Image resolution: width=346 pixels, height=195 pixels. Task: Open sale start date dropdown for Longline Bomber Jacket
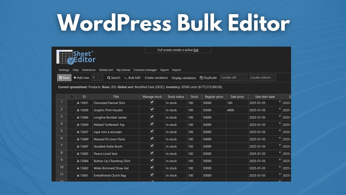280,116
